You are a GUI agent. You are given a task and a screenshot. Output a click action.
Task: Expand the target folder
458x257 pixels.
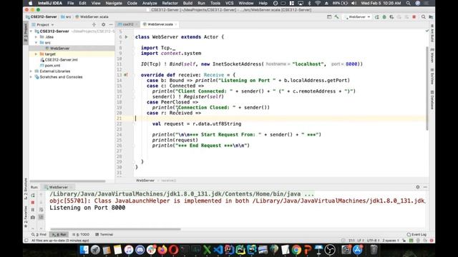[x=36, y=54]
